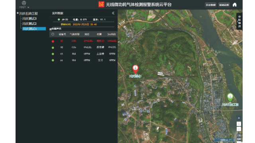
Task: Click the red platform logo icon
Action: 101,4
